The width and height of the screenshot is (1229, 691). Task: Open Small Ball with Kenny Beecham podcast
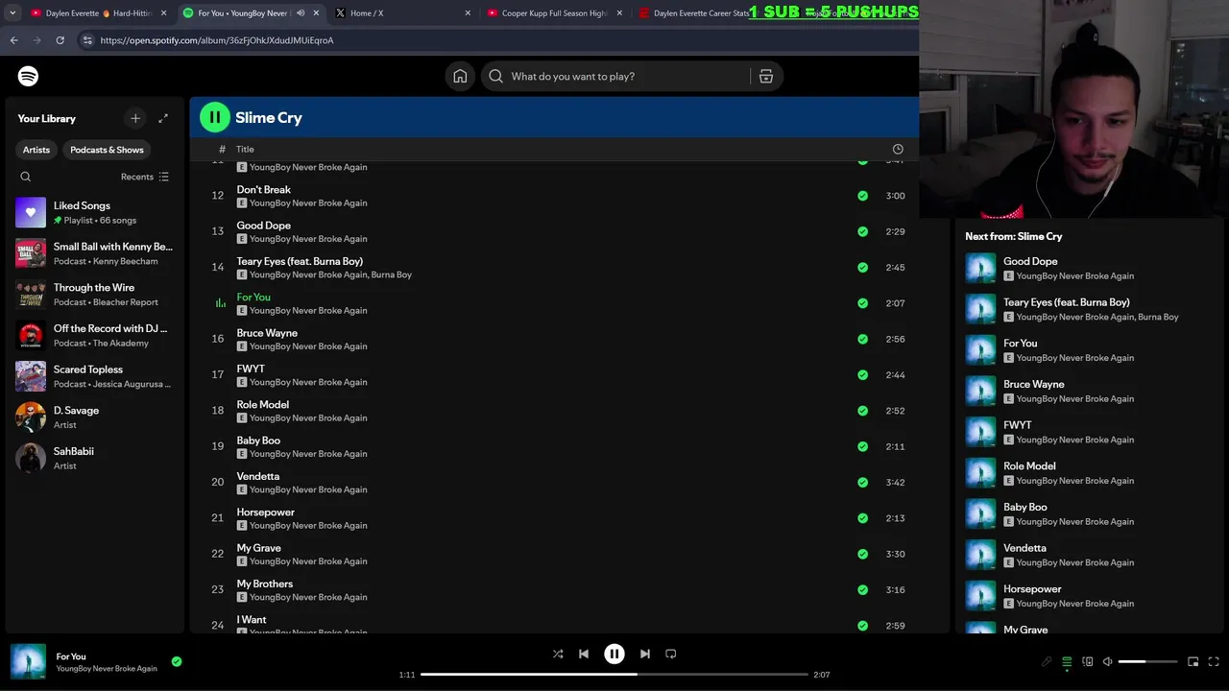click(94, 253)
